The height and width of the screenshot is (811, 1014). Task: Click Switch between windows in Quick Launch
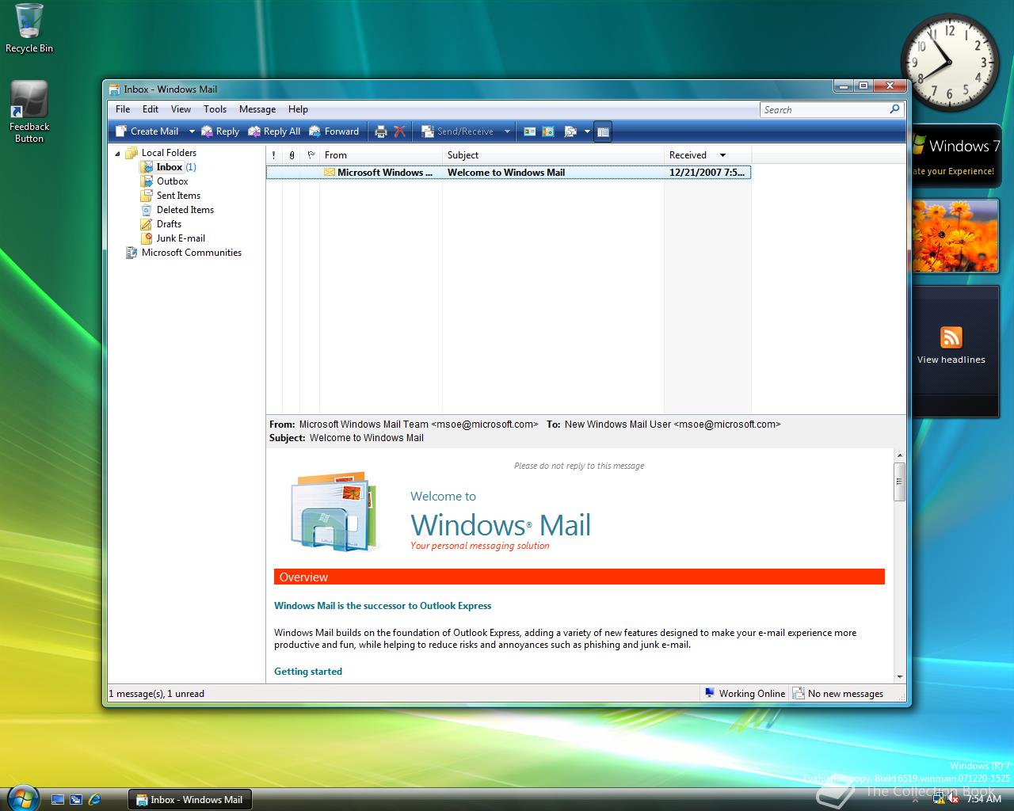pyautogui.click(x=76, y=800)
